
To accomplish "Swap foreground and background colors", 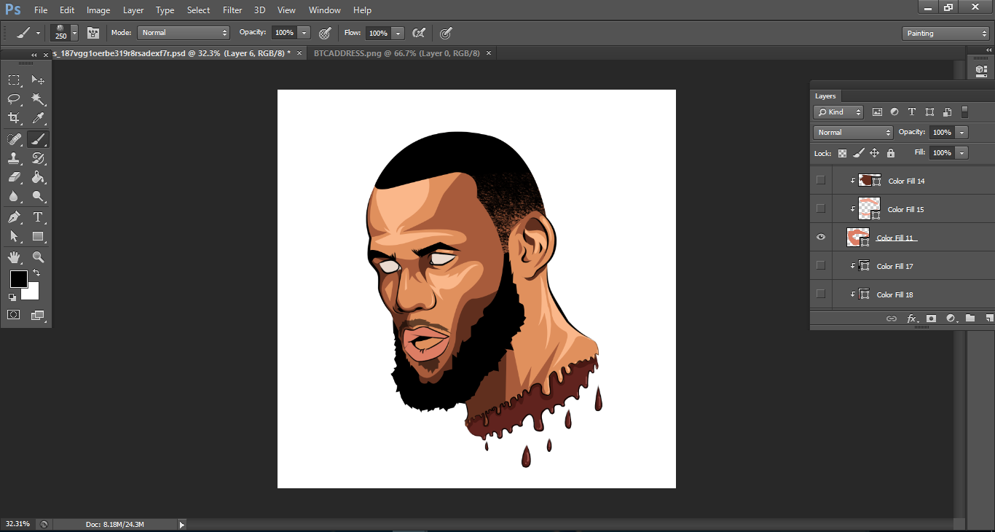I will tap(36, 273).
